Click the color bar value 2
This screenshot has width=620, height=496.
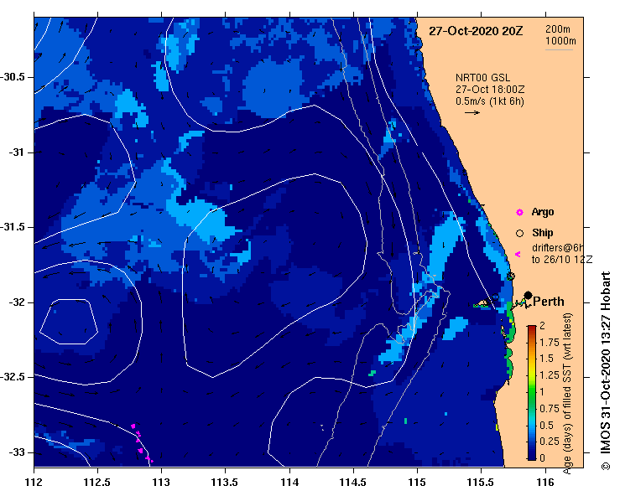tap(542, 326)
